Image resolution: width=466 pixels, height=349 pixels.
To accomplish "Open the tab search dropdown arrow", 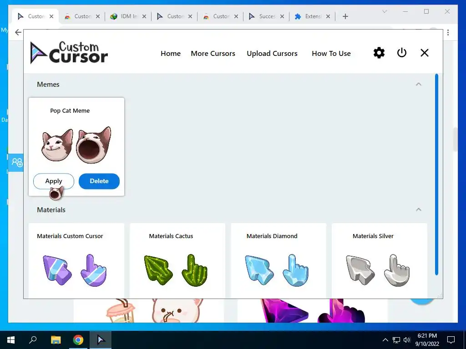I will coord(384,11).
